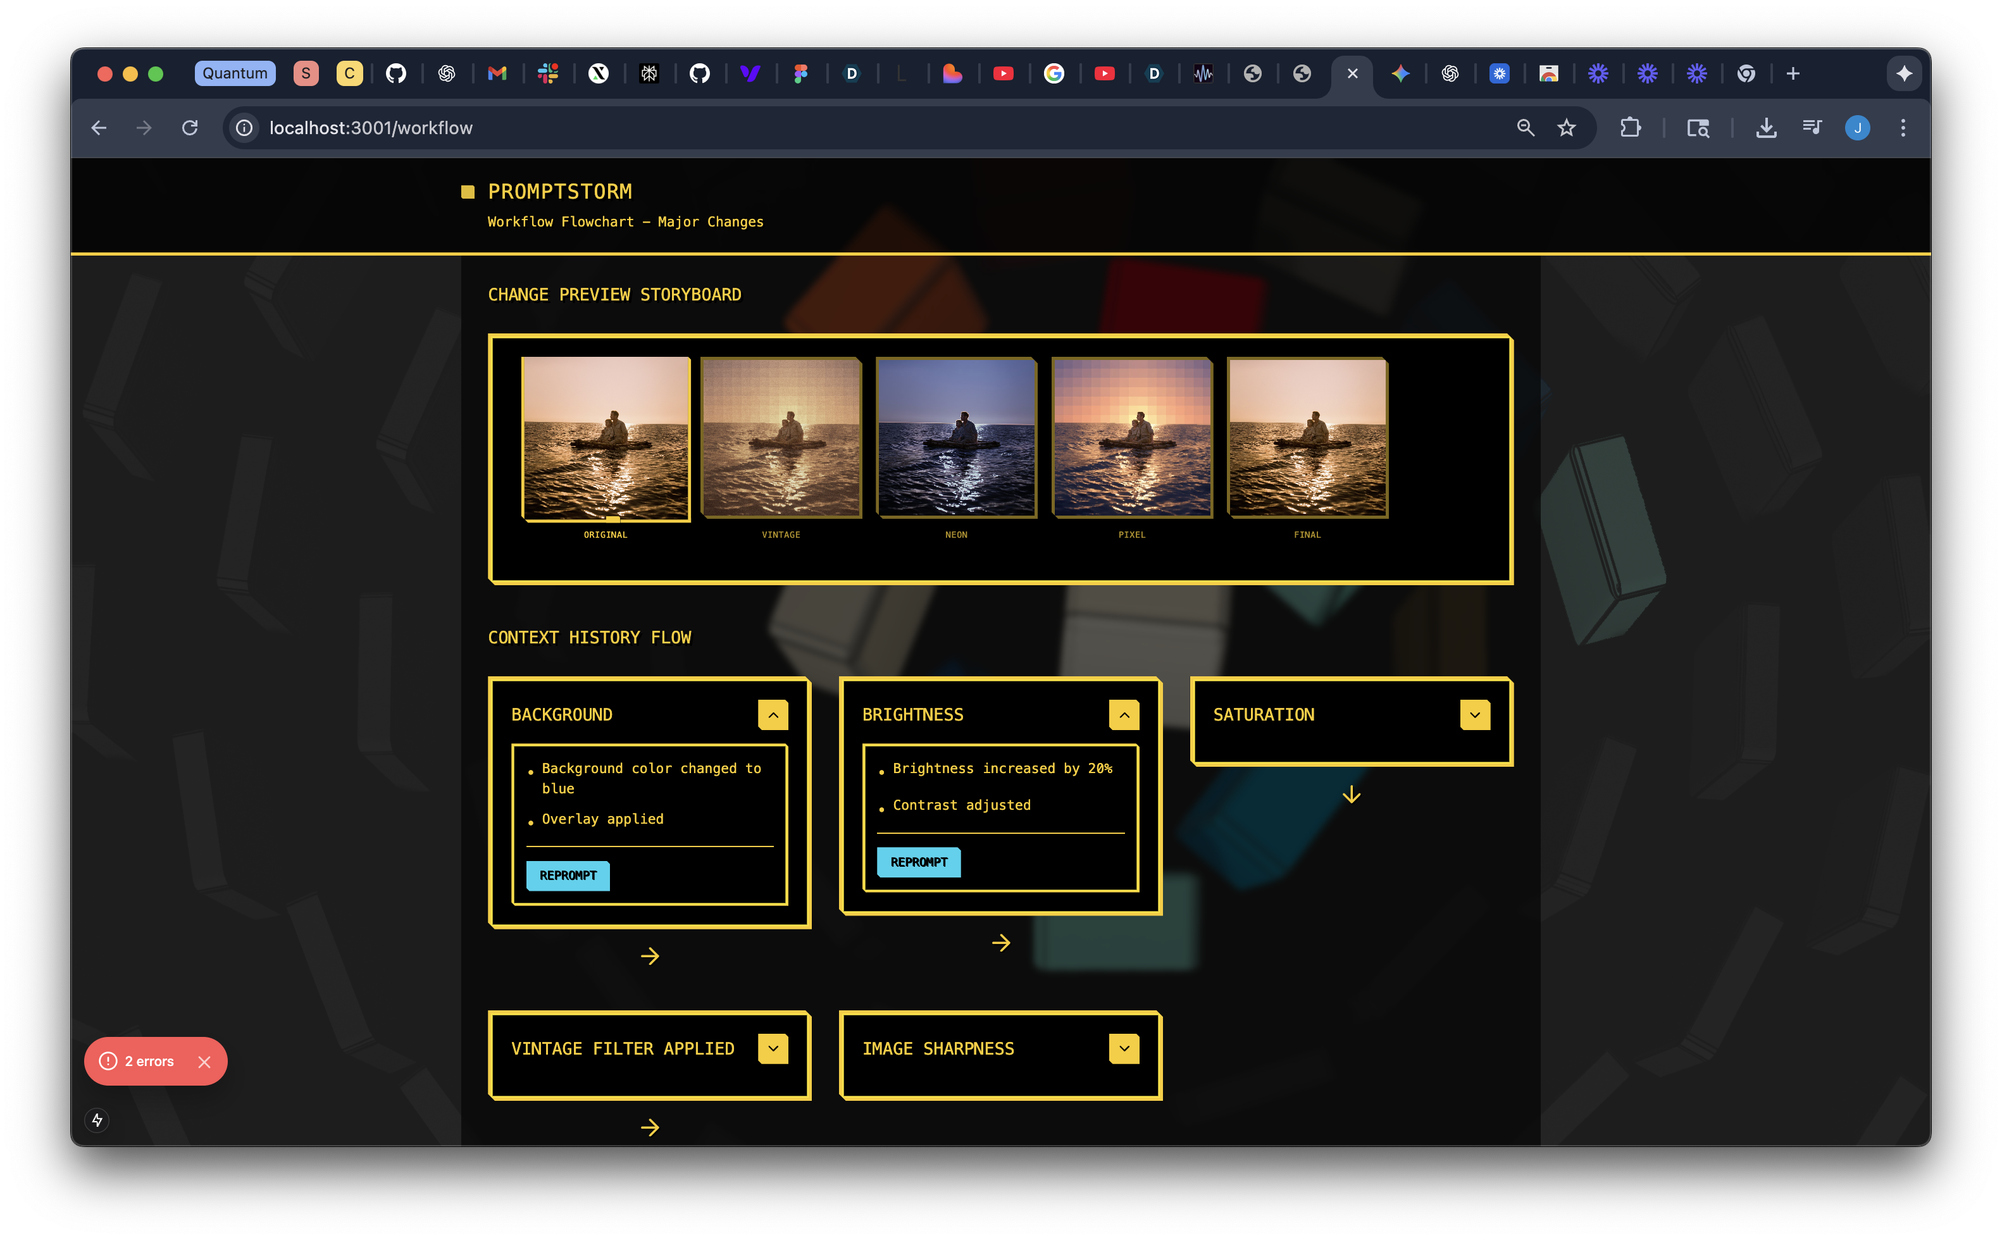Open the downloads icon in toolbar

tap(1766, 128)
